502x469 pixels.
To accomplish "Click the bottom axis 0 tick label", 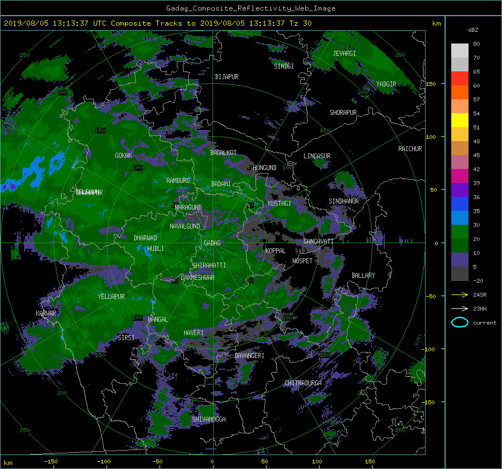I will point(212,462).
